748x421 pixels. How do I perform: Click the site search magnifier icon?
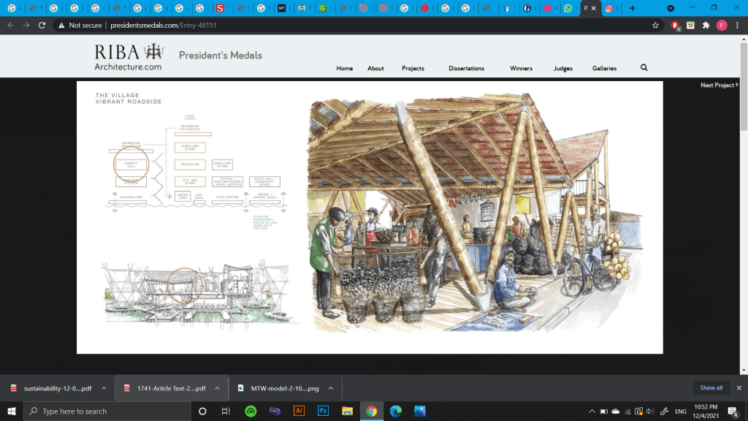coord(644,68)
